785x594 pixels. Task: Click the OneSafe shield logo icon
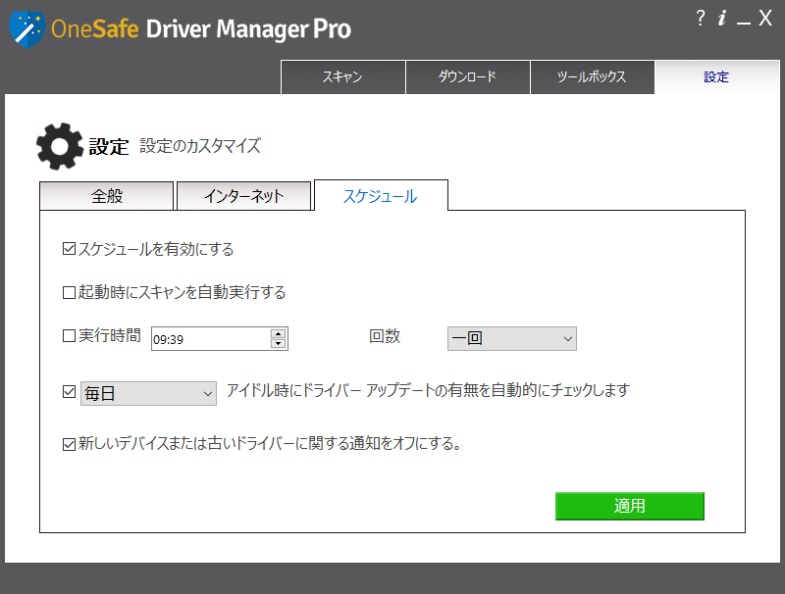click(27, 29)
